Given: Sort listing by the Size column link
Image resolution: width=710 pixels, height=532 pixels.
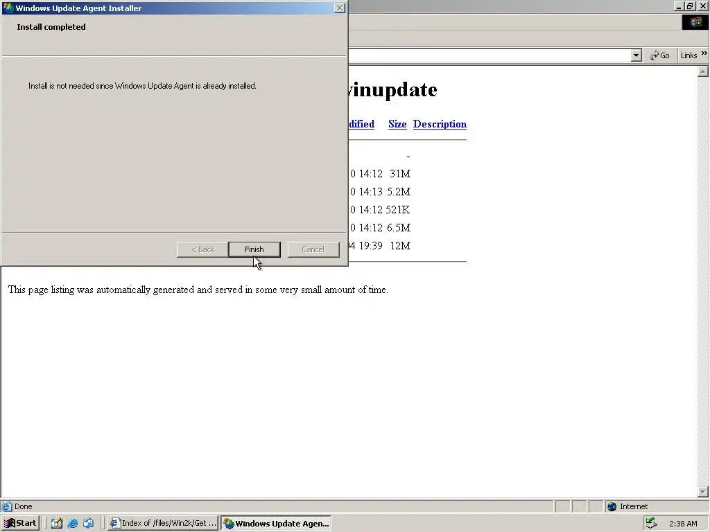Looking at the screenshot, I should [x=397, y=124].
